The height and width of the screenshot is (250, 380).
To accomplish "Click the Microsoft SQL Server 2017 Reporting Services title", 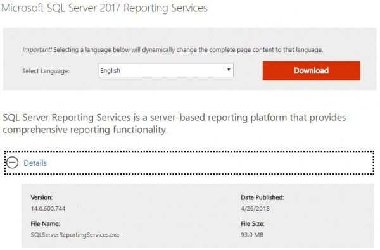I will click(104, 8).
